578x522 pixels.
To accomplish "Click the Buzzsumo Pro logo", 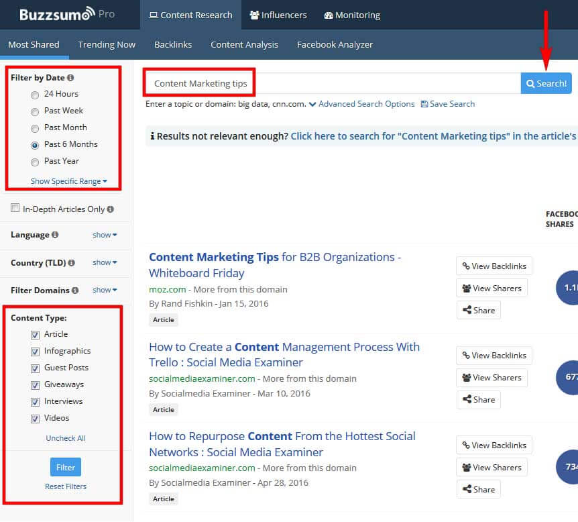I will coord(67,14).
